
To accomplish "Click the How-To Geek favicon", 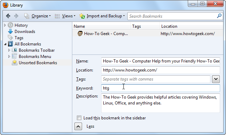I will point(80,34).
